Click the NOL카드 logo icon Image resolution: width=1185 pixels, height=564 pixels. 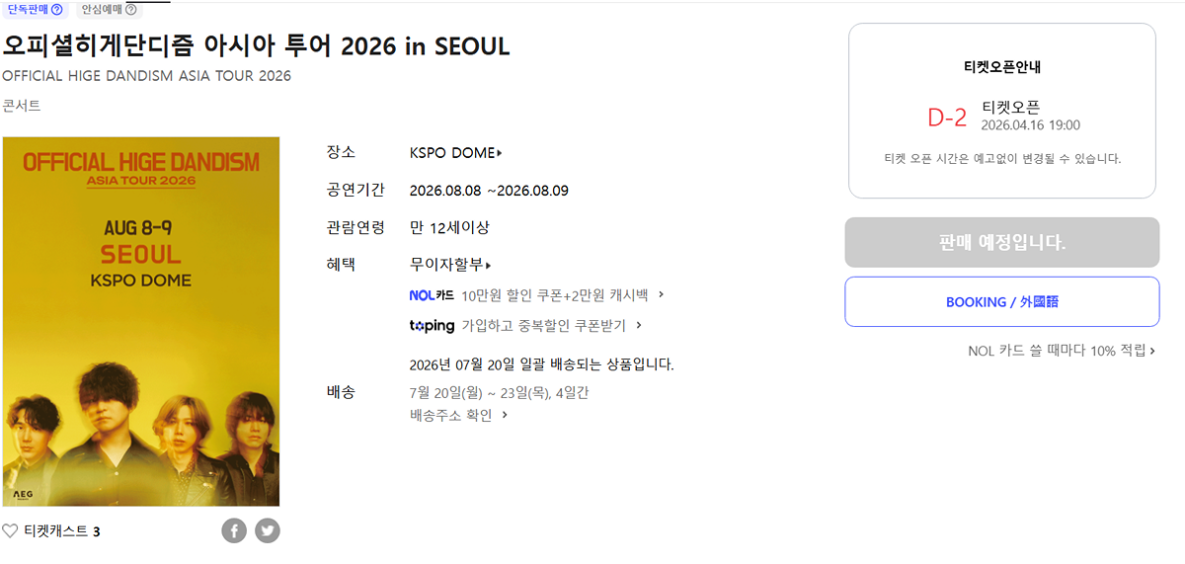(x=432, y=294)
